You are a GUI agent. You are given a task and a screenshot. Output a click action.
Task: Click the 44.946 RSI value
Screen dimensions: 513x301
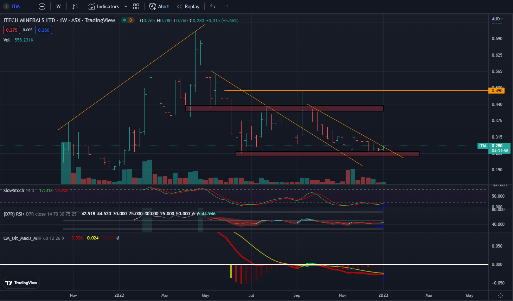click(x=209, y=214)
